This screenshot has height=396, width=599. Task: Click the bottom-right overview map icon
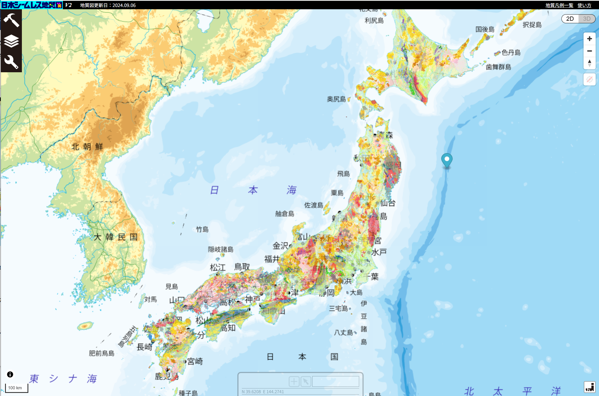click(589, 387)
